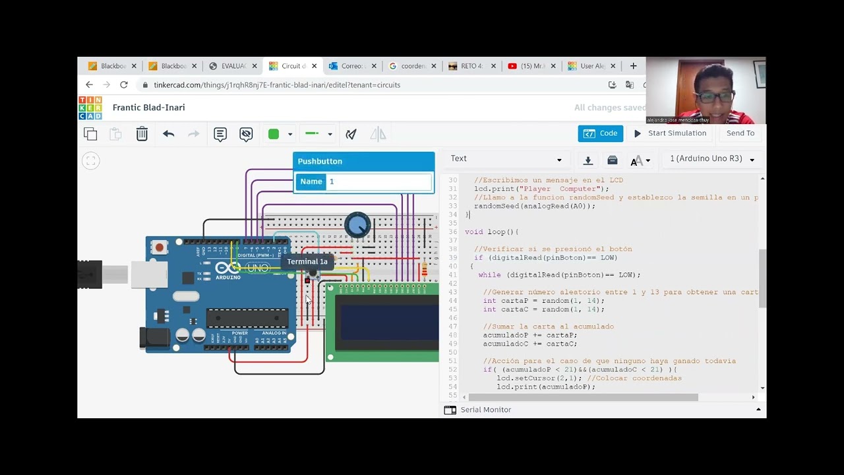Click the translate page icon
844x475 pixels.
tap(629, 85)
